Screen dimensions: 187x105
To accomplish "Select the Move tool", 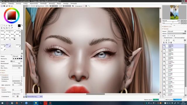I will [x=1, y=28].
